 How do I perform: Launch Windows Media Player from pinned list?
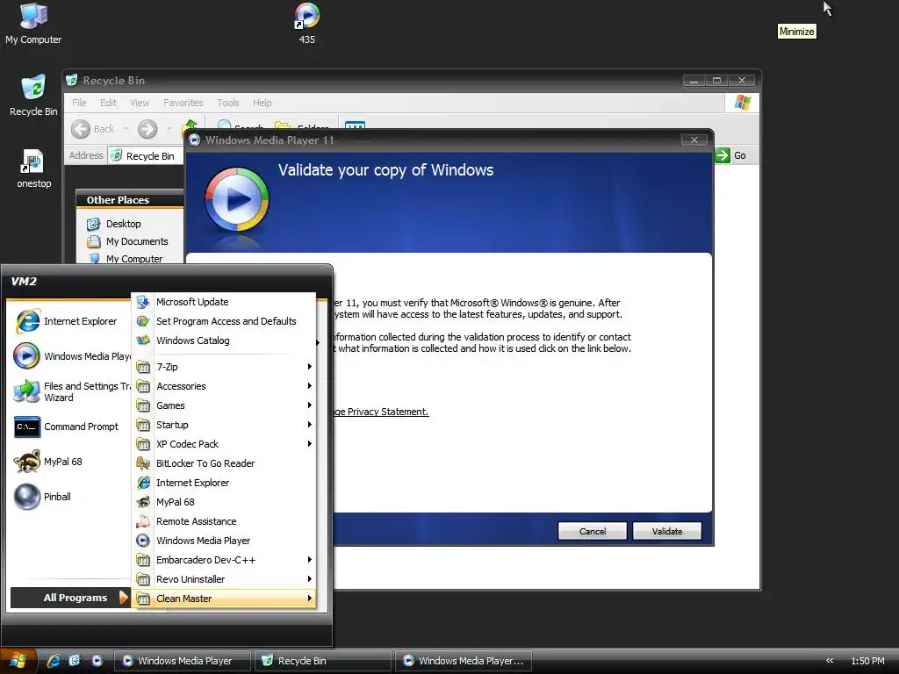pyautogui.click(x=71, y=356)
